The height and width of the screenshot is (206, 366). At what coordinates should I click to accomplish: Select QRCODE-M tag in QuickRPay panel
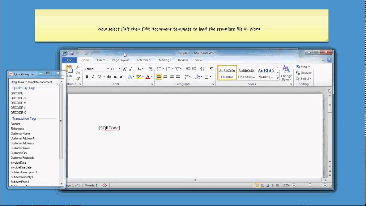click(18, 103)
